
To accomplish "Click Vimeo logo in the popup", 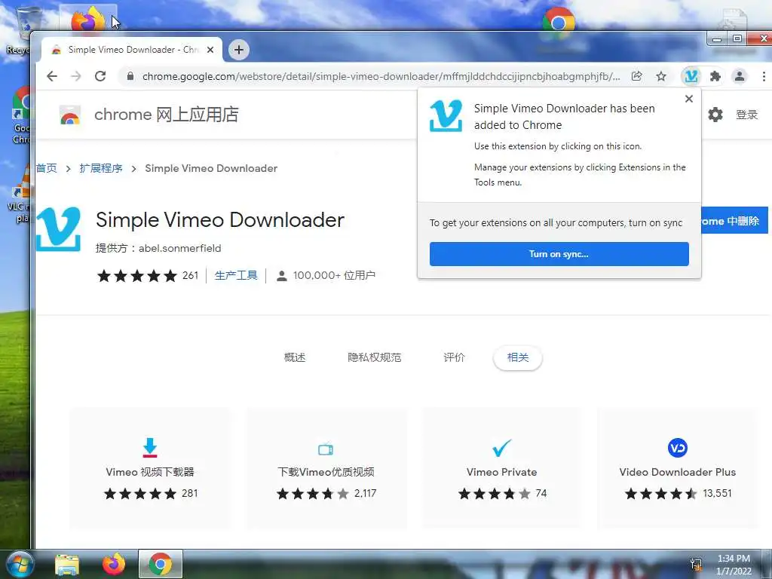I will 446,115.
